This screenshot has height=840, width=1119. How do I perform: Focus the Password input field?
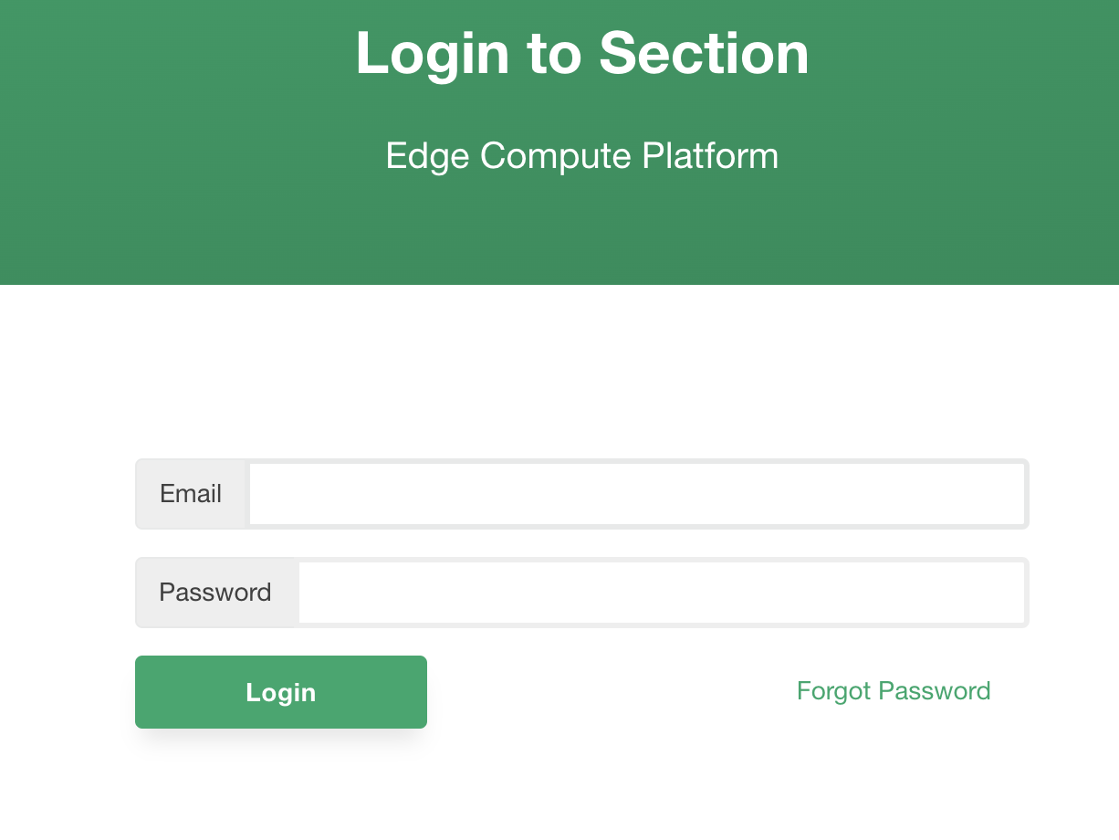pos(662,593)
